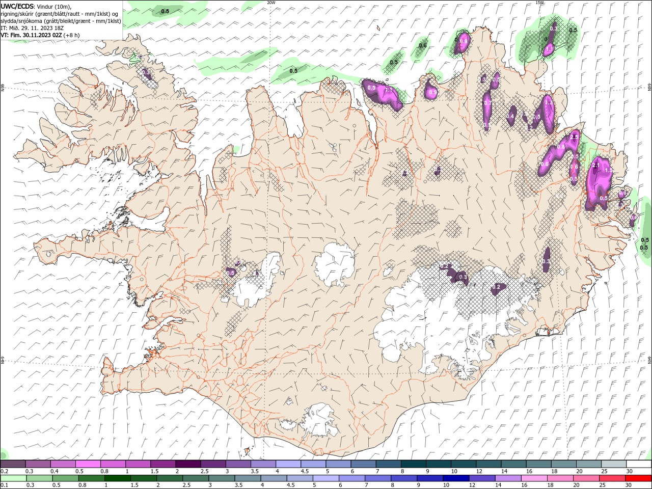Pick the light lavender 4 swatch in snow scale
The image size is (652, 489).
point(288,464)
